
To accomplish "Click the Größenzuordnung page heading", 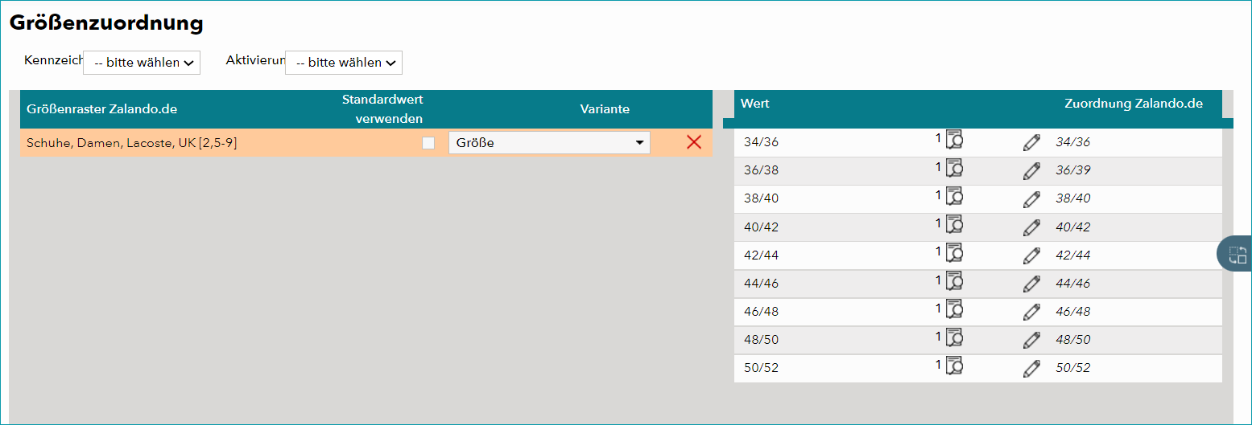I will click(x=106, y=23).
